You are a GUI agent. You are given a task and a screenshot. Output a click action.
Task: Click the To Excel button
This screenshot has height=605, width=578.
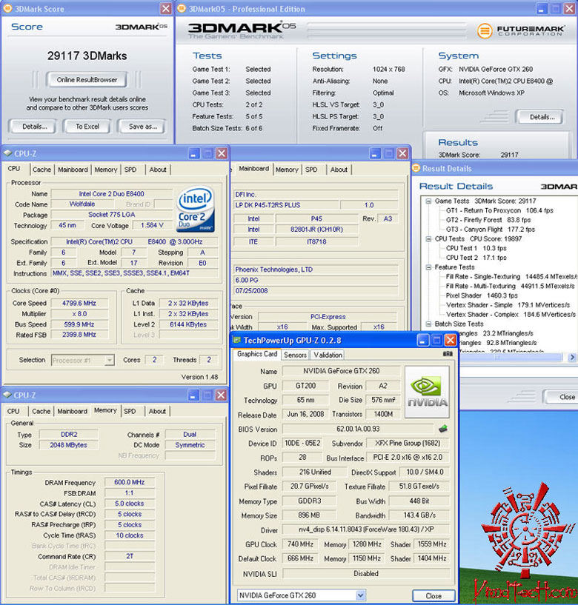(x=87, y=127)
